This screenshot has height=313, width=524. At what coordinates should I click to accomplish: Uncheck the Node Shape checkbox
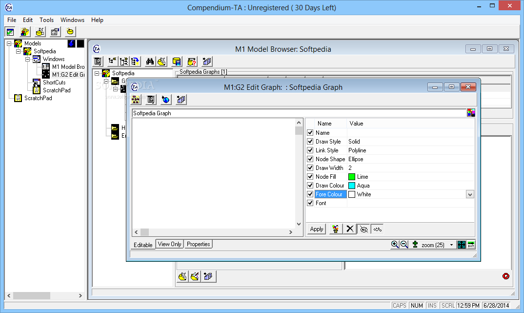pos(310,159)
